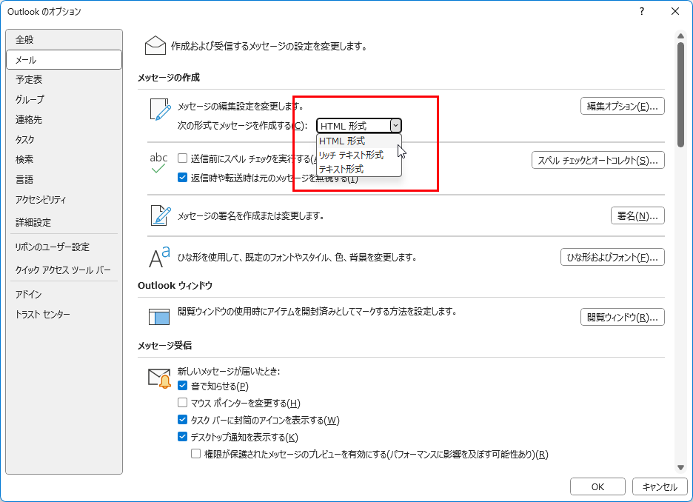Click the signature document pen icon
Screen dimensions: 693x502
click(x=161, y=215)
